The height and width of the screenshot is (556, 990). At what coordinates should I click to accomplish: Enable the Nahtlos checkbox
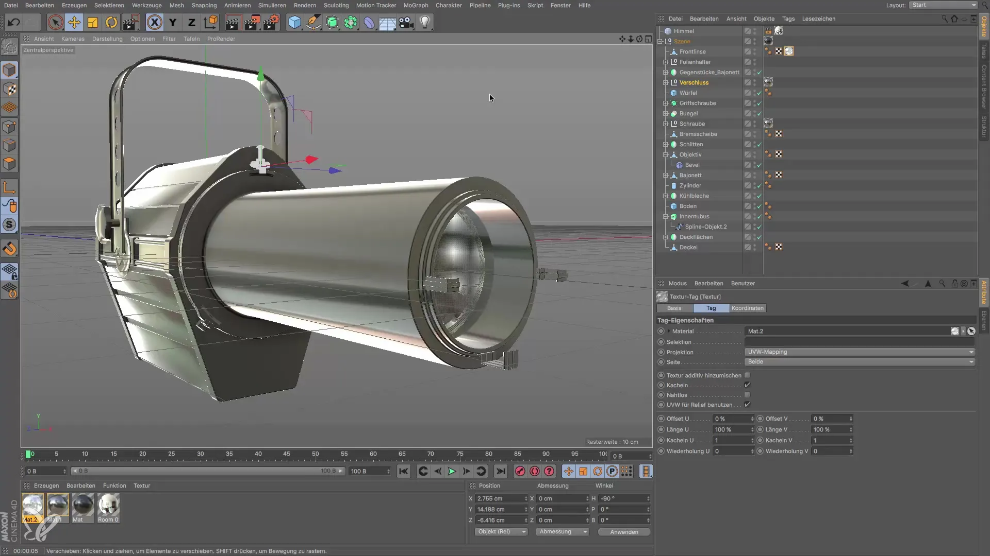pos(747,395)
